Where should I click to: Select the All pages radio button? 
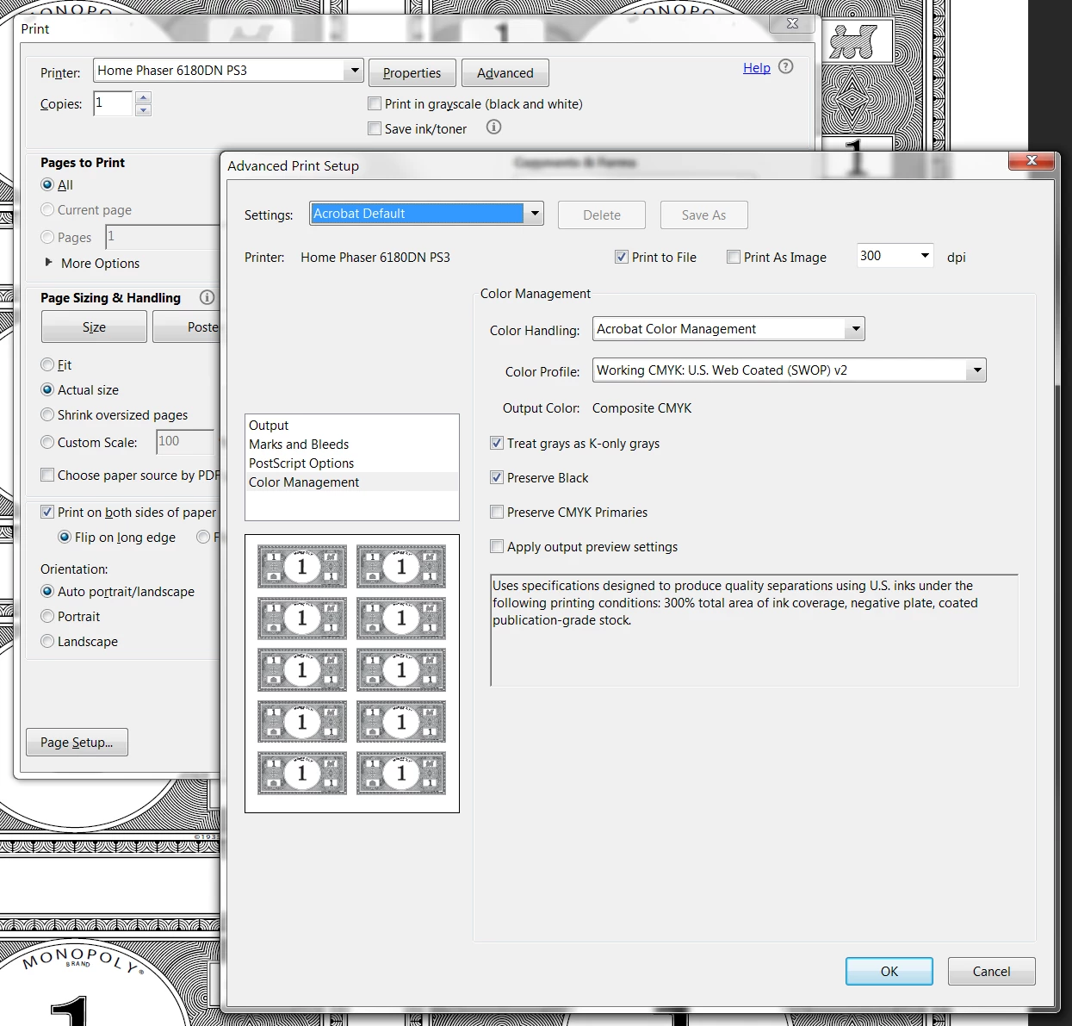(x=47, y=184)
